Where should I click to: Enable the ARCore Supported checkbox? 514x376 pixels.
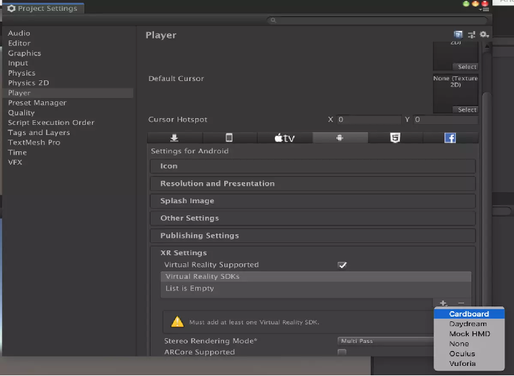pyautogui.click(x=342, y=352)
